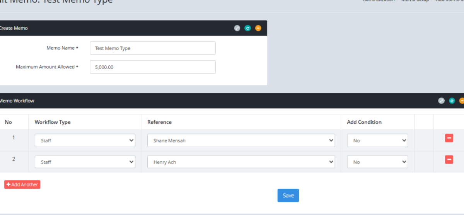The width and height of the screenshot is (464, 215).
Task: Refresh the Create Memo panel
Action: pyautogui.click(x=247, y=28)
